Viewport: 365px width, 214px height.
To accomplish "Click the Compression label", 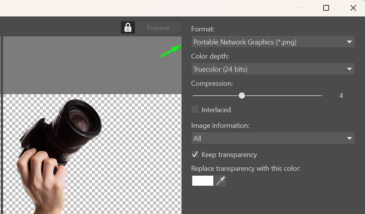I will tap(212, 83).
